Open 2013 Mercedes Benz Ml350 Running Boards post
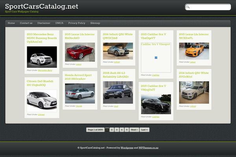 click(x=42, y=38)
